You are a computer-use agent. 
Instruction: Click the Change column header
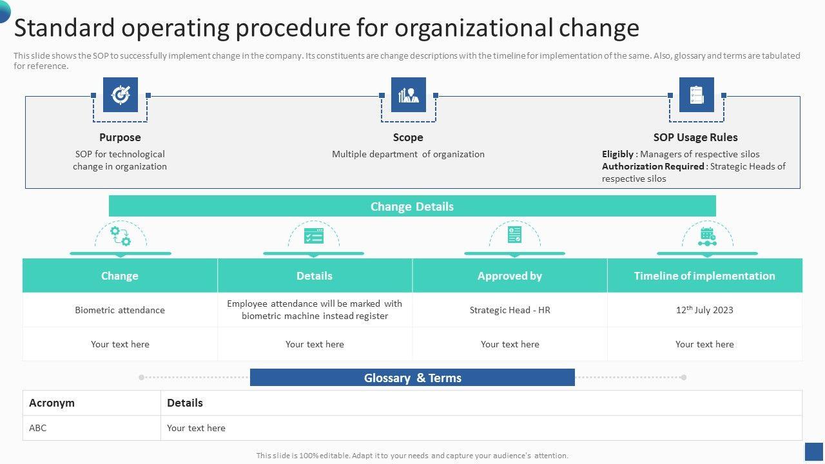[120, 276]
